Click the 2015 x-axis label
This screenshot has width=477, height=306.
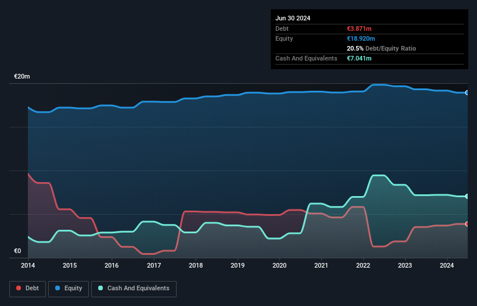click(70, 265)
